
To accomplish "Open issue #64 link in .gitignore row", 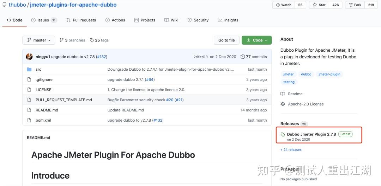I will click(149, 79).
